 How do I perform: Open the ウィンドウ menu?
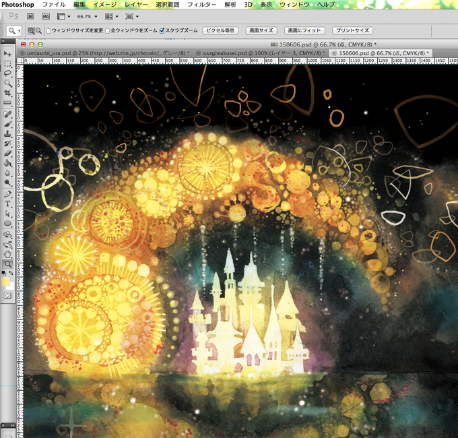[x=294, y=5]
